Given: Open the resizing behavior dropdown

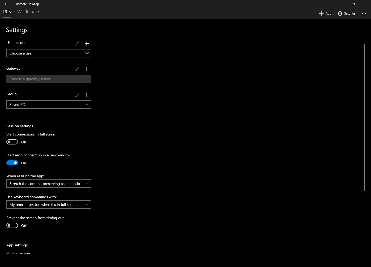Looking at the screenshot, I should click(x=49, y=184).
